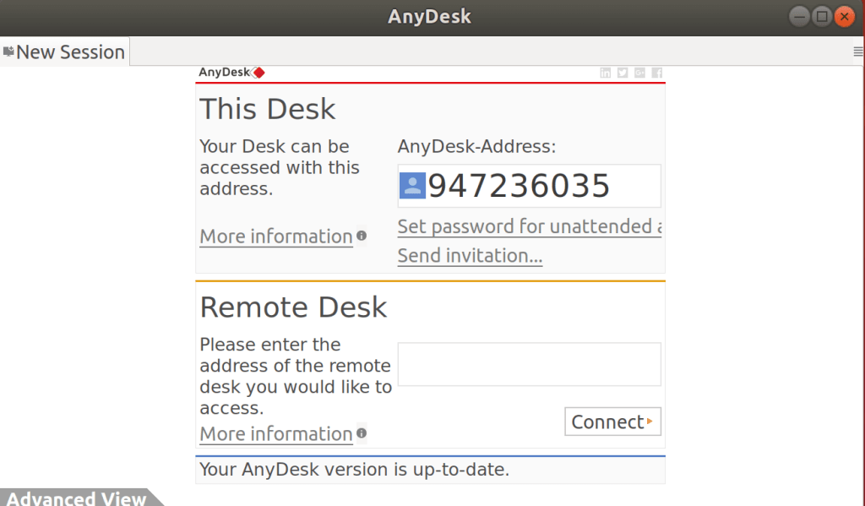Screen dimensions: 865x506
Task: Focus the remote desk address input field
Action: click(529, 364)
